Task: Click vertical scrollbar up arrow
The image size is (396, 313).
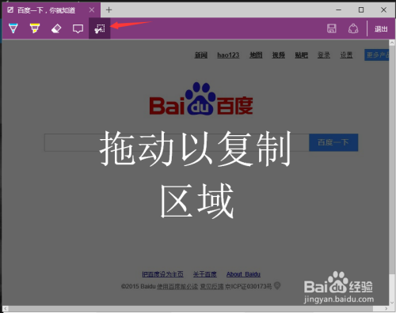Action: (392, 43)
